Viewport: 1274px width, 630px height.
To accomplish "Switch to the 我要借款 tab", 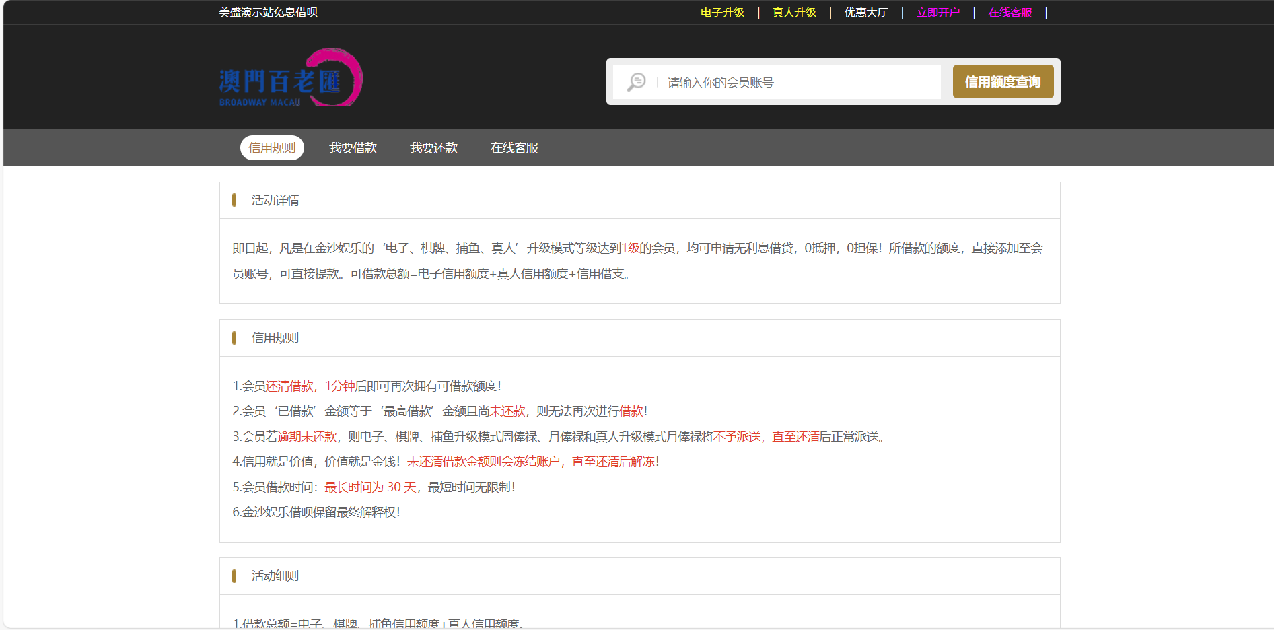I will (x=353, y=148).
